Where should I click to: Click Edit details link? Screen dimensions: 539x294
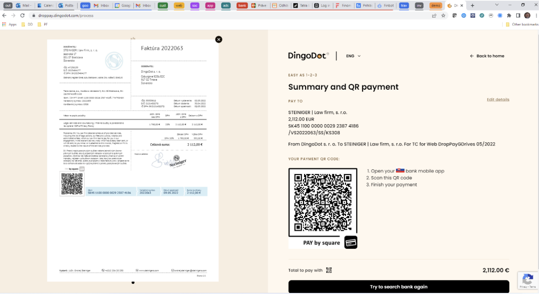coord(498,99)
